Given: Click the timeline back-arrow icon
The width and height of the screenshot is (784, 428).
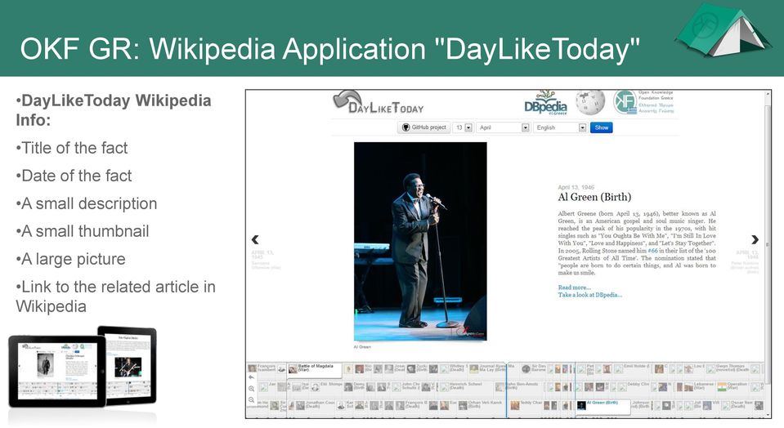Looking at the screenshot, I should click(x=252, y=377).
